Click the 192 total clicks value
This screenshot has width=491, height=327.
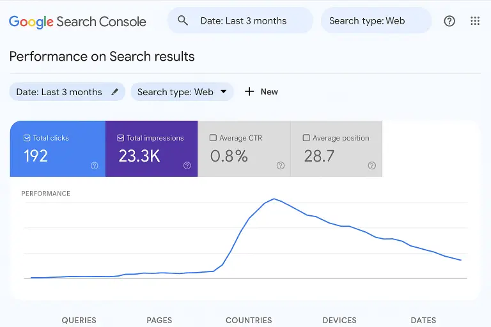point(36,156)
